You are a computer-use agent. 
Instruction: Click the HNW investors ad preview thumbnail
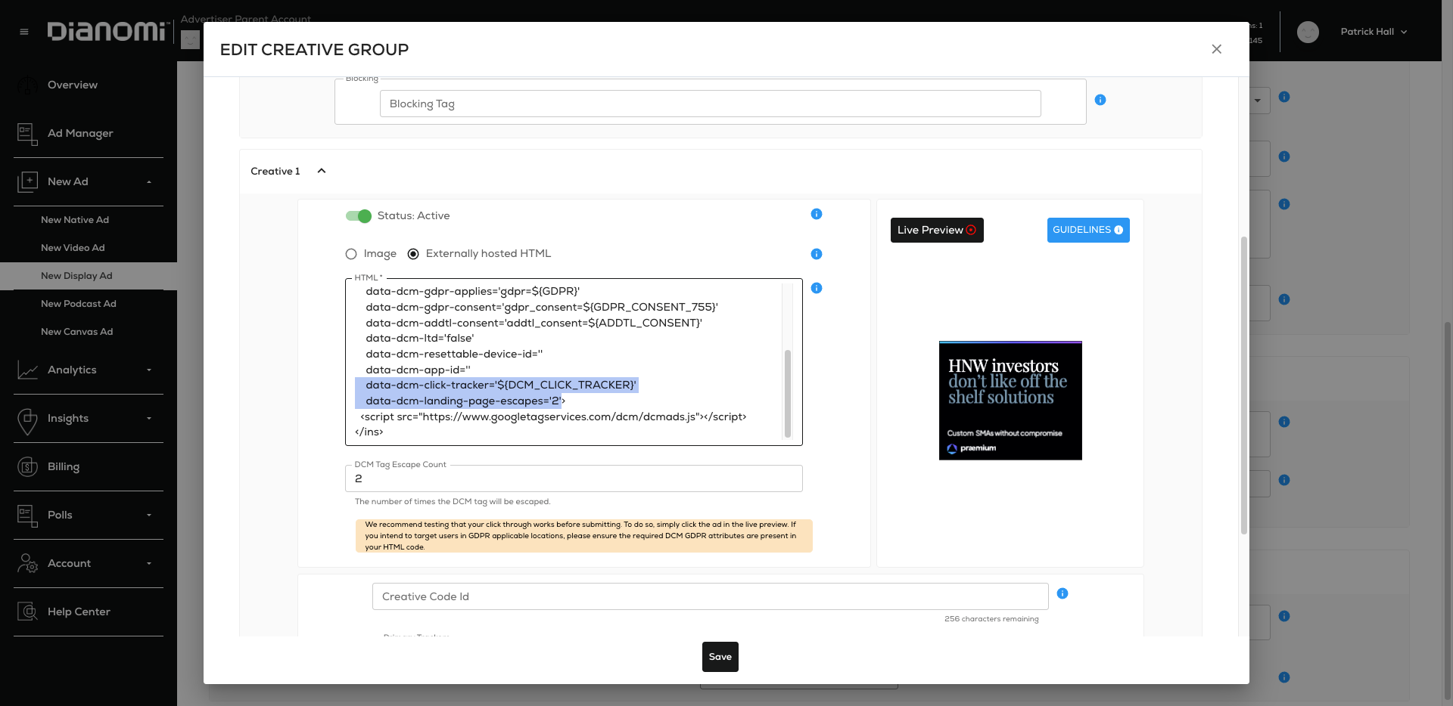[1010, 401]
